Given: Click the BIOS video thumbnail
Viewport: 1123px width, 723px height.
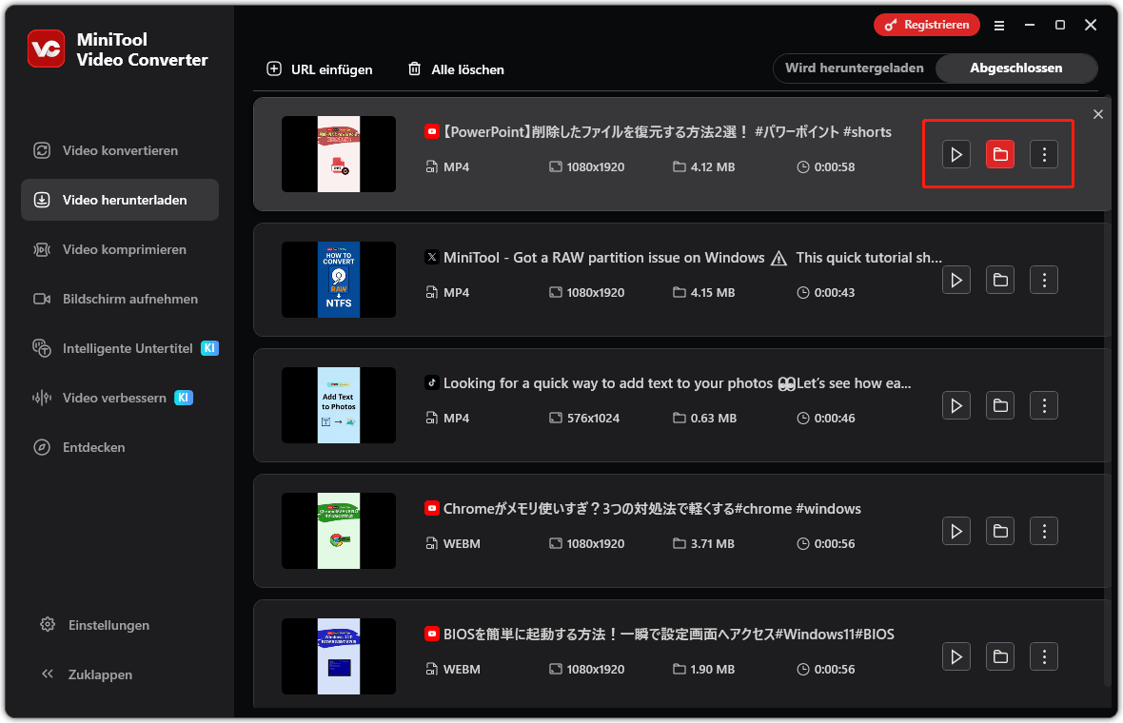Looking at the screenshot, I should click(x=339, y=656).
